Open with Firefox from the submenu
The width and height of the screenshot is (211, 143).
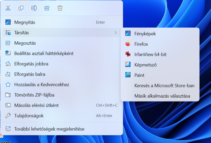(160, 44)
